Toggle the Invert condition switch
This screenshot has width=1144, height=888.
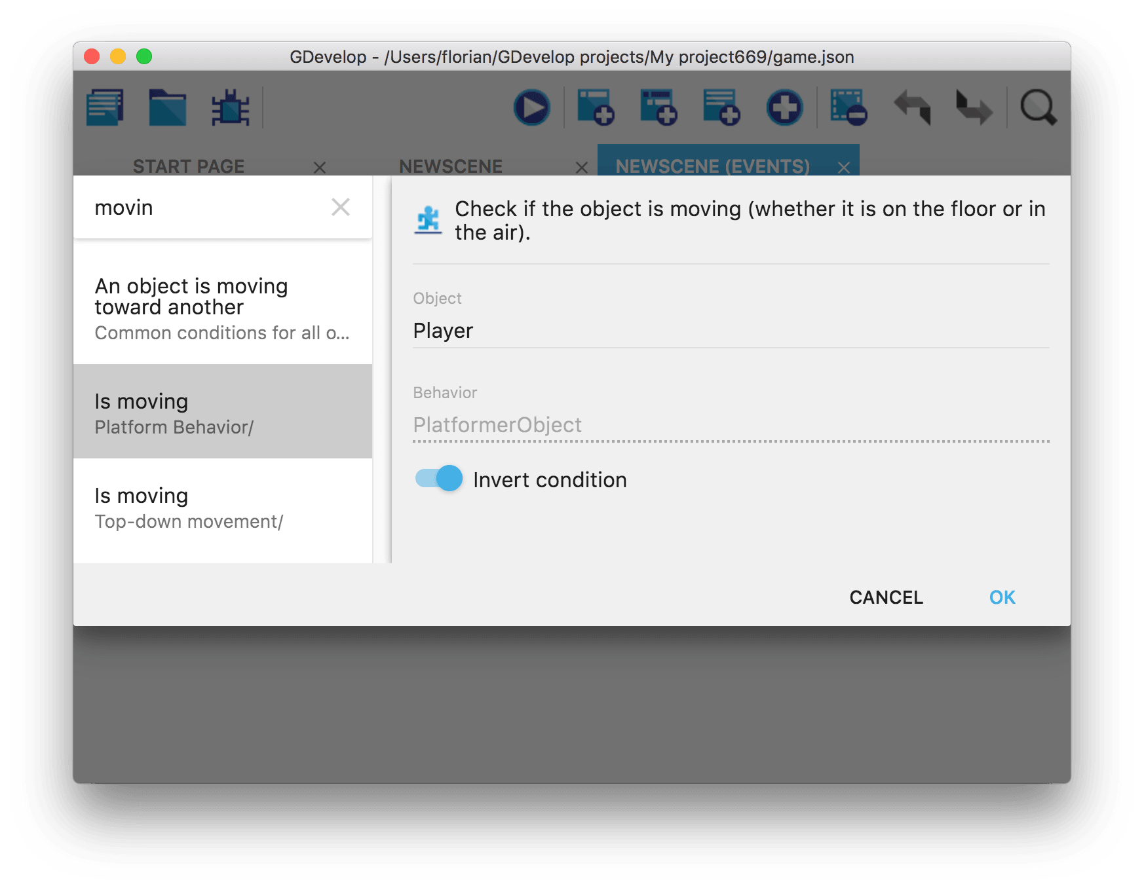click(x=439, y=479)
